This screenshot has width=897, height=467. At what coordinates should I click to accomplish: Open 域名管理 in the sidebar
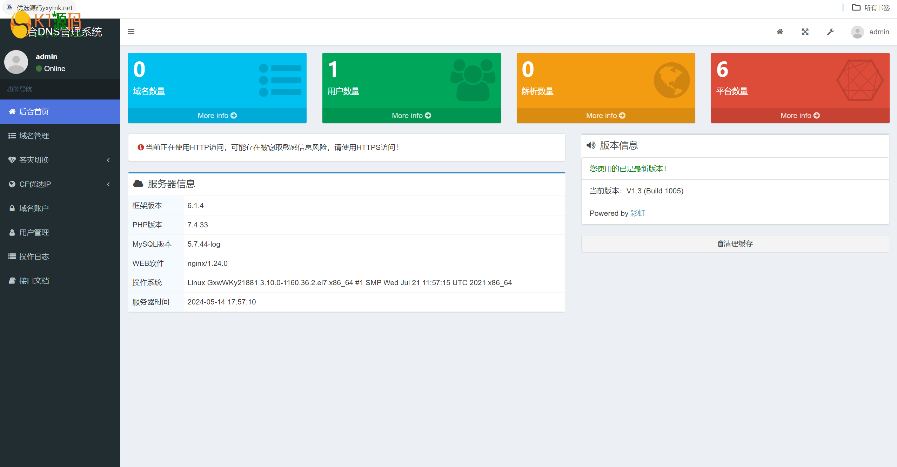click(x=34, y=136)
